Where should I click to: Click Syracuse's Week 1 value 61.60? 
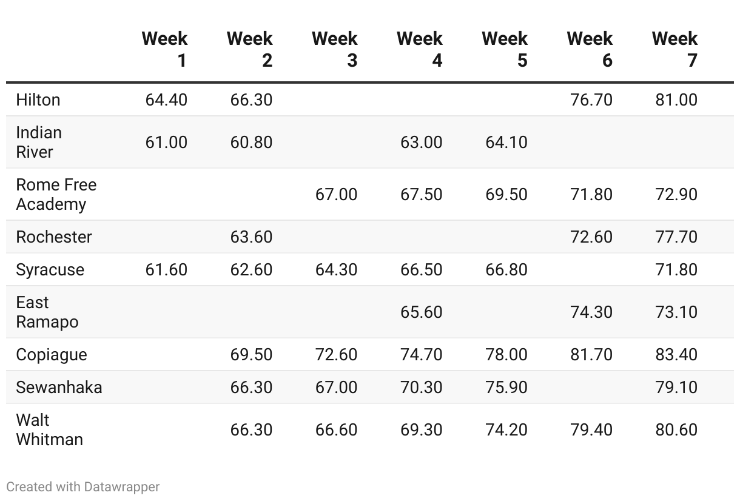166,270
